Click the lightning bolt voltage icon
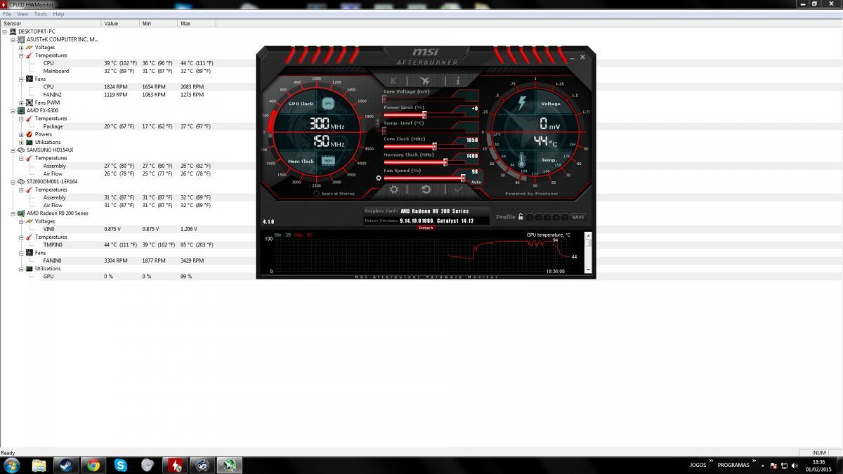 pyautogui.click(x=522, y=103)
